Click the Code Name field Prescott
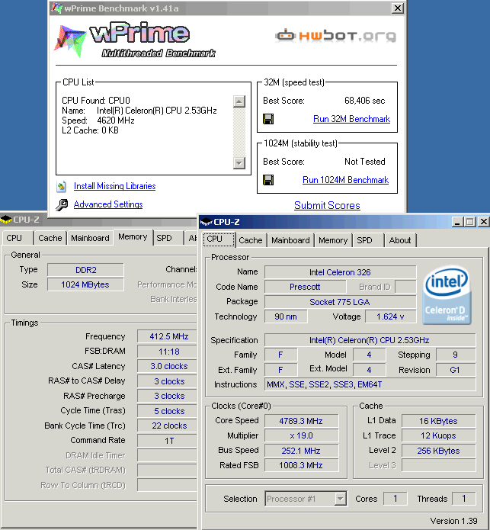Viewport: 490px width, 530px height. 305,287
